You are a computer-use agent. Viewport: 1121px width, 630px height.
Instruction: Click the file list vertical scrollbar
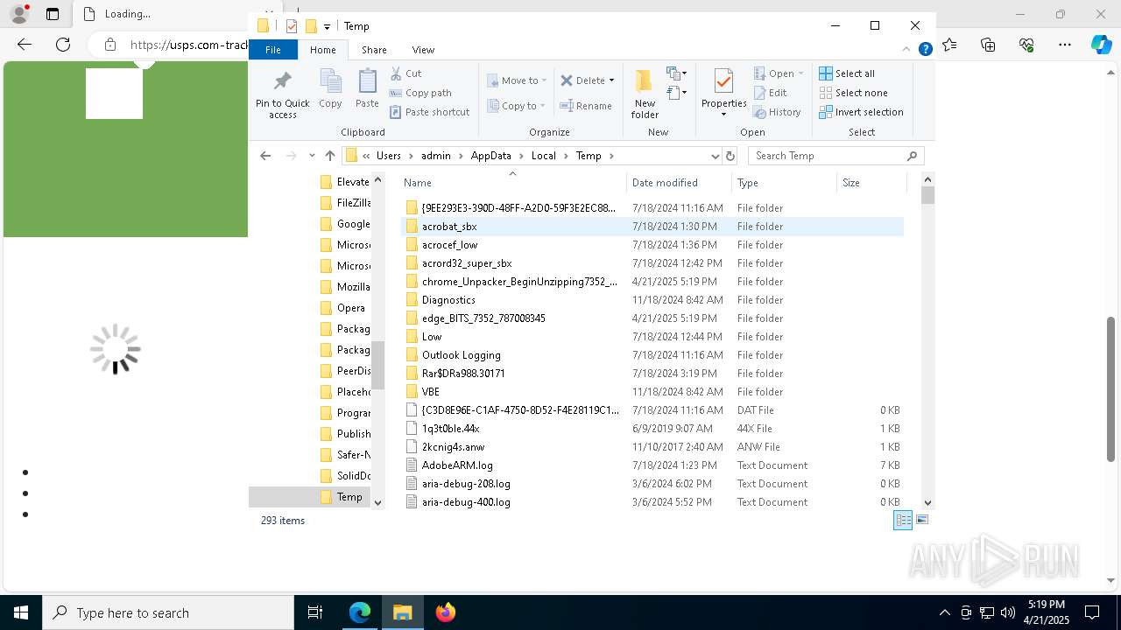coord(927,341)
